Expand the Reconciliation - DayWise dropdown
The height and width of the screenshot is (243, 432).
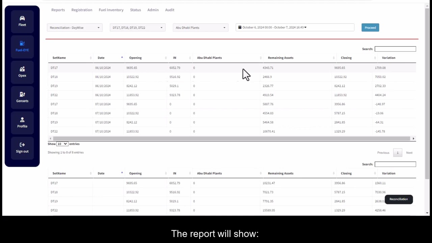[x=75, y=28]
